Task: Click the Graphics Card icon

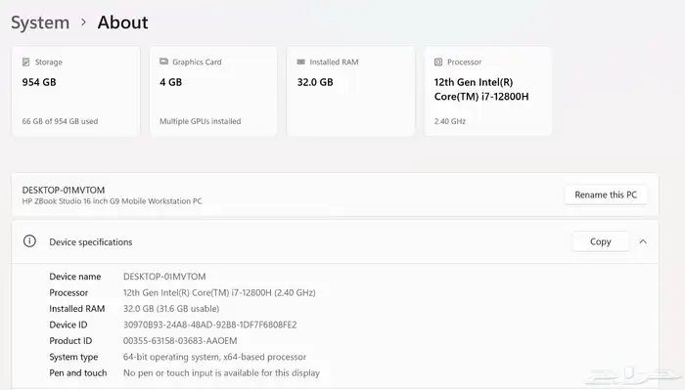Action: coord(163,62)
